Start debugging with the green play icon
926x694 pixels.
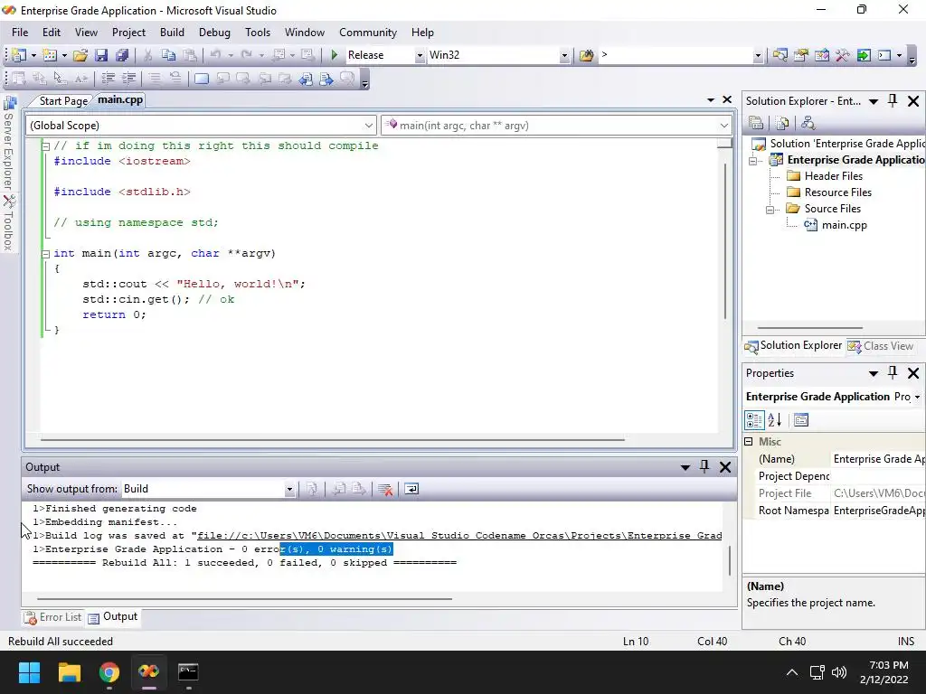(335, 55)
